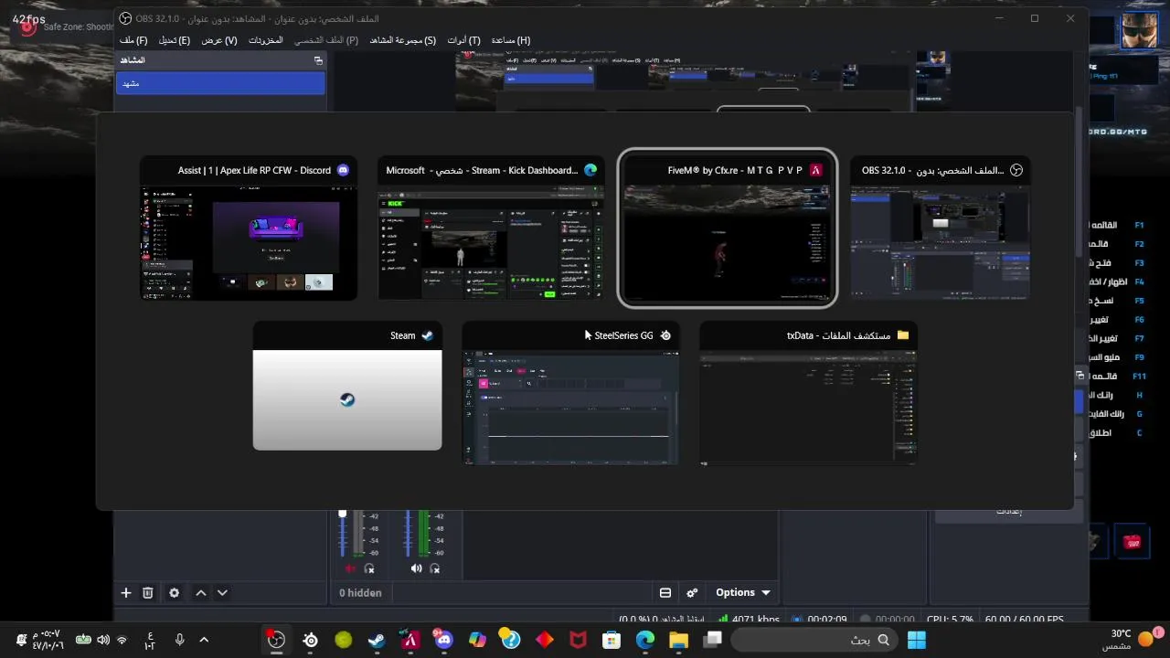This screenshot has width=1170, height=658.
Task: Adjust the second mixer channel volume slider
Action: tap(409, 534)
